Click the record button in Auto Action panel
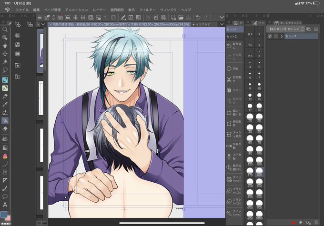Image resolution: width=324 pixels, height=226 pixels. 293,223
